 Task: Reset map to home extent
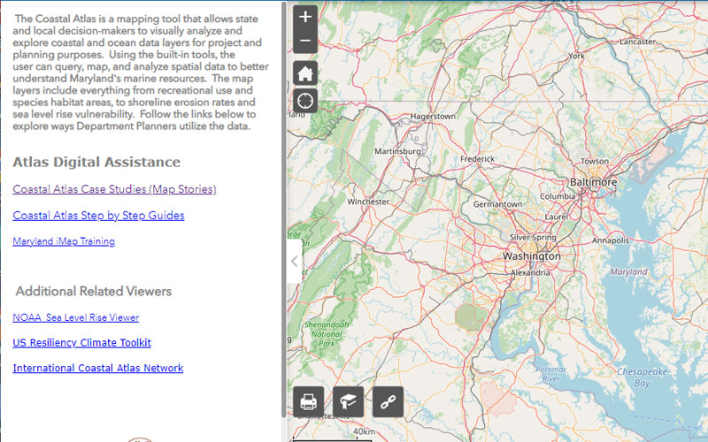pos(304,73)
